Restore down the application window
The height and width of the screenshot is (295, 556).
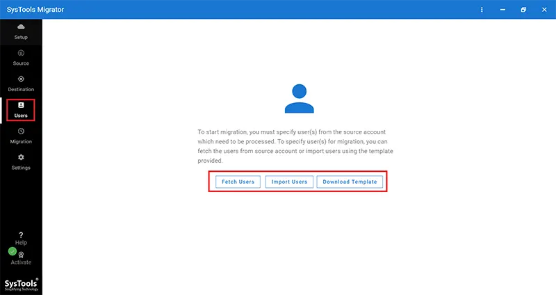click(x=523, y=10)
